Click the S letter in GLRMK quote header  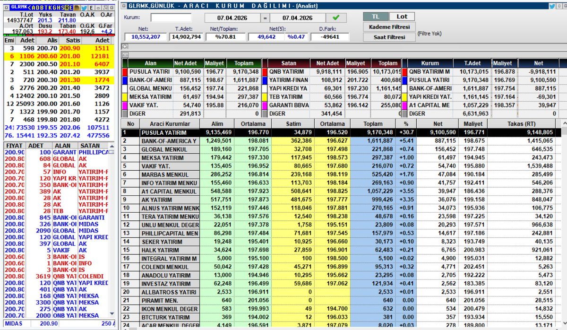[63, 8]
